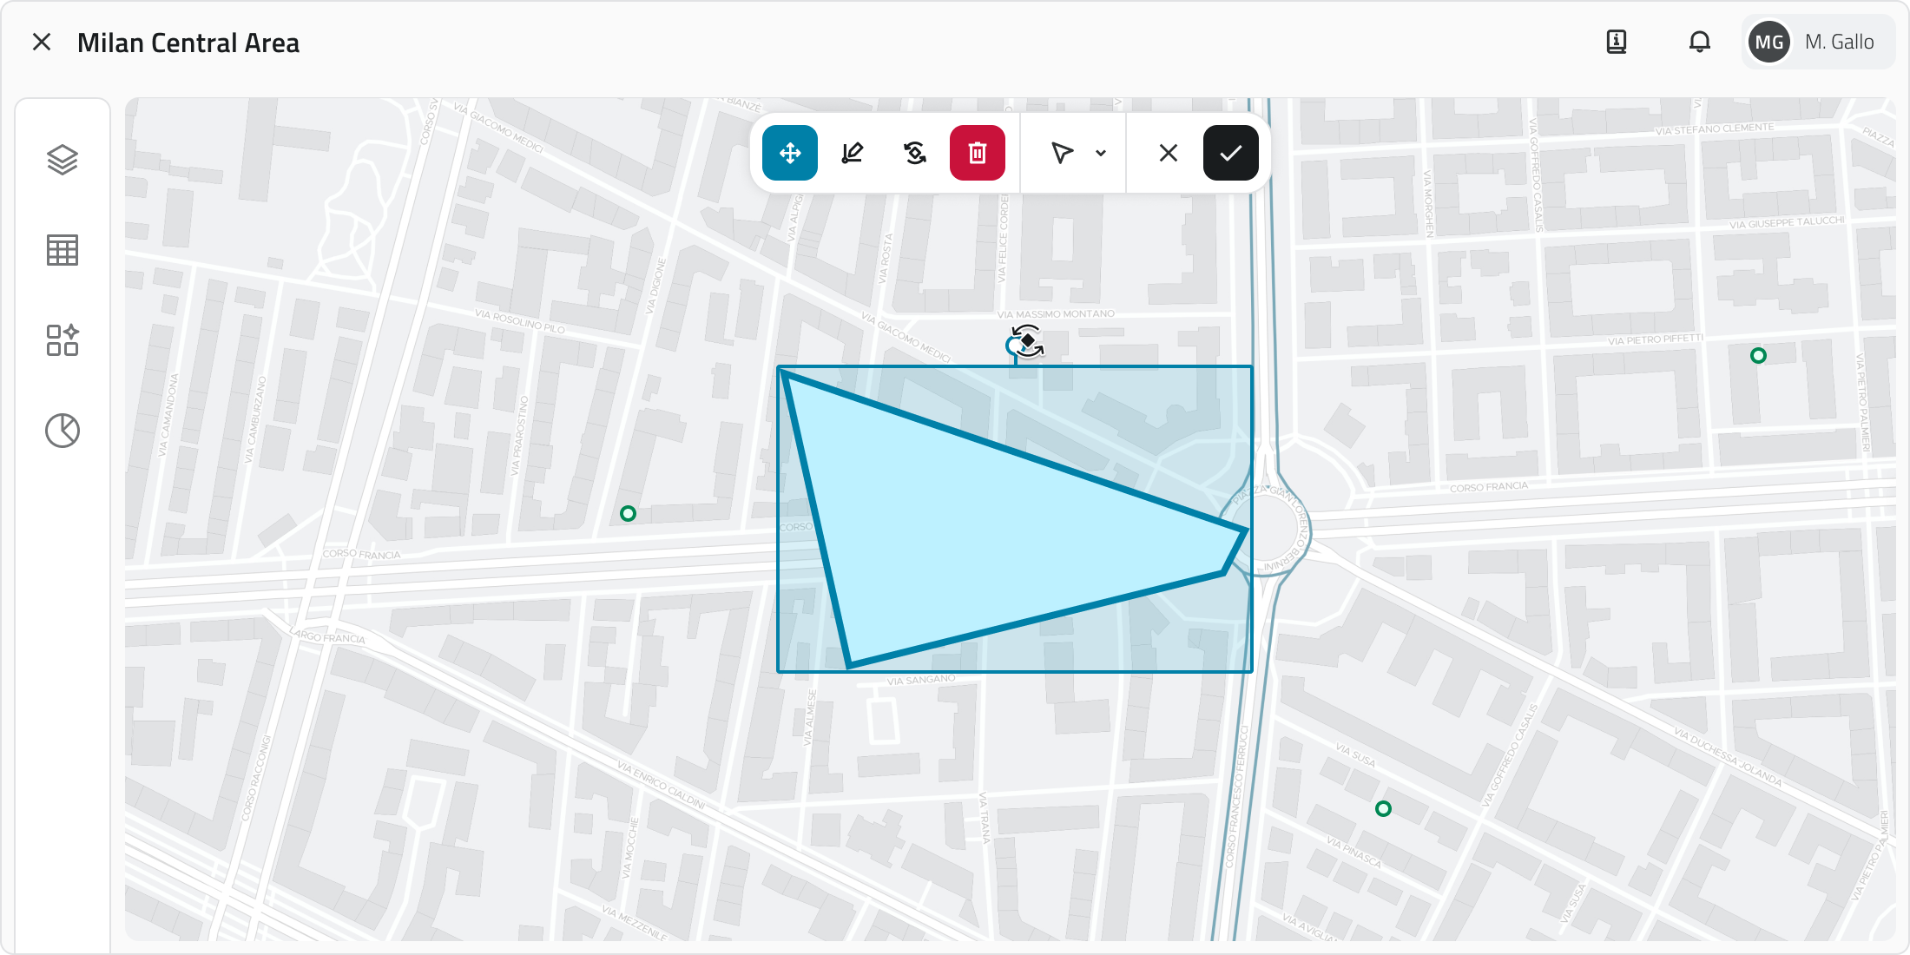Delete the polygon with trash button
1910x955 pixels.
pos(978,154)
